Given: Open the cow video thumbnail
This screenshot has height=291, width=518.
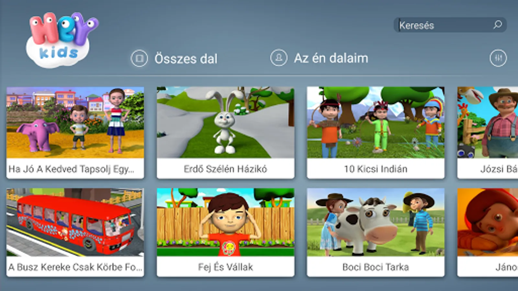Looking at the screenshot, I should pos(376,222).
